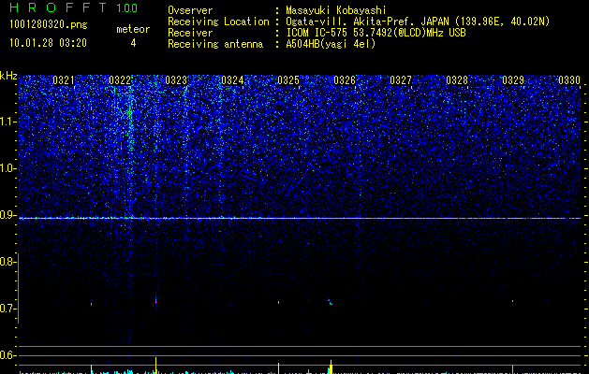Click the 0328 time marker
The width and height of the screenshot is (589, 374).
[457, 80]
